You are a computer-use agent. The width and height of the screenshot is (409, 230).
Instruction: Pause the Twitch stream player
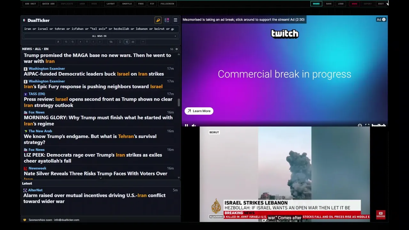click(186, 126)
